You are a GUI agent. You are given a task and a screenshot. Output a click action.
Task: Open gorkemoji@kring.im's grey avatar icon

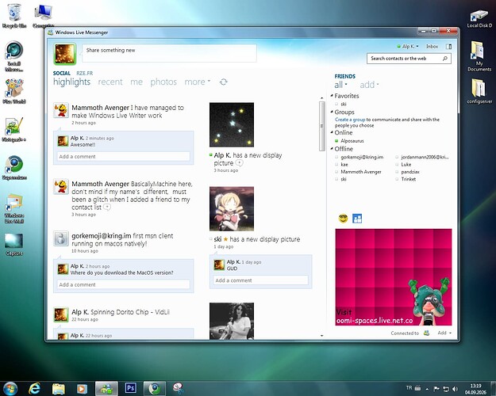(61, 238)
